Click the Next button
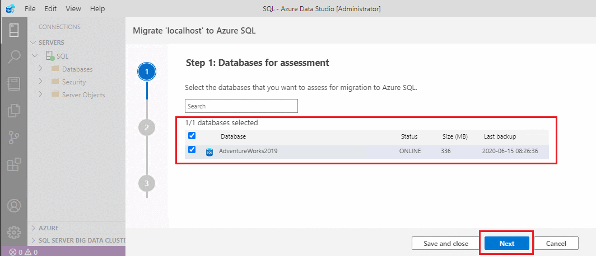This screenshot has height=256, width=596. click(x=506, y=243)
